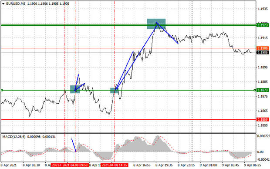Select the green 1.1923 price label
This screenshot has width=270, height=169.
click(263, 25)
